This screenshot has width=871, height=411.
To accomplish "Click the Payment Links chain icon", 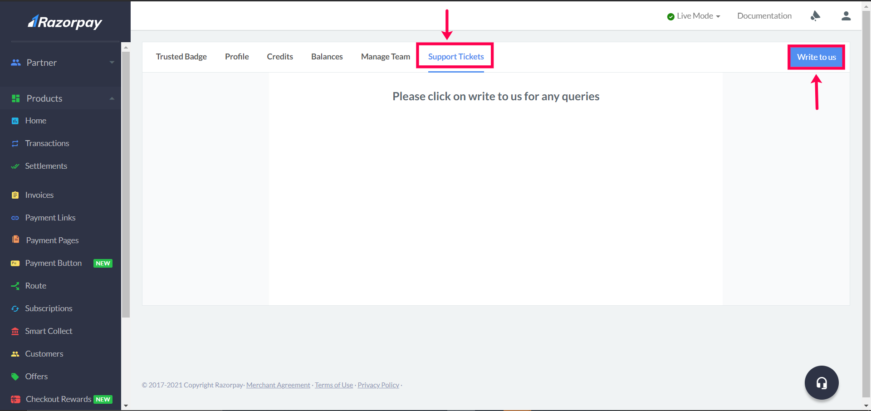I will pos(15,218).
